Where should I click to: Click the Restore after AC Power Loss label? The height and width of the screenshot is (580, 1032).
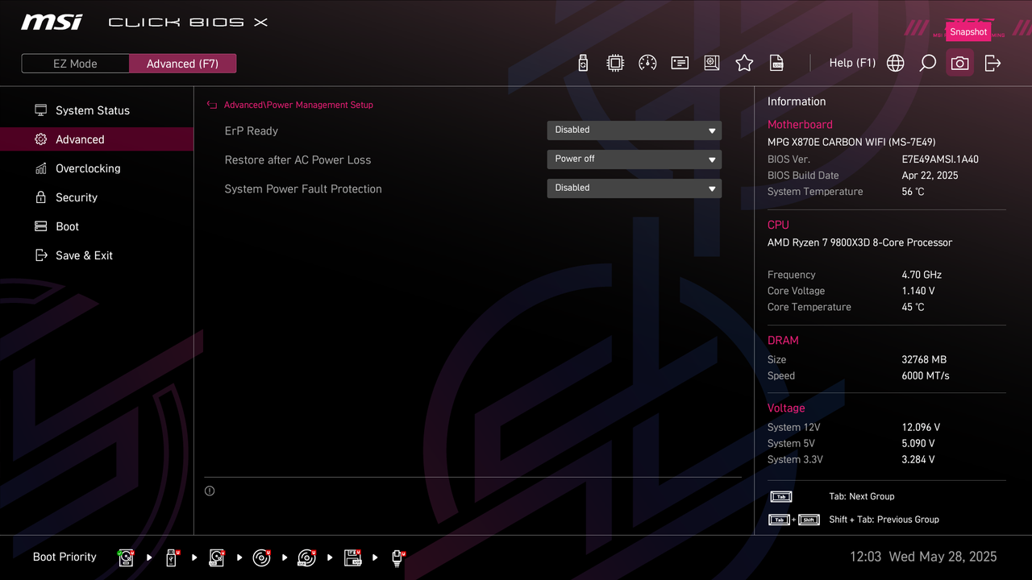tap(298, 159)
